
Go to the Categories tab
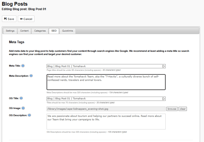pos(40,31)
